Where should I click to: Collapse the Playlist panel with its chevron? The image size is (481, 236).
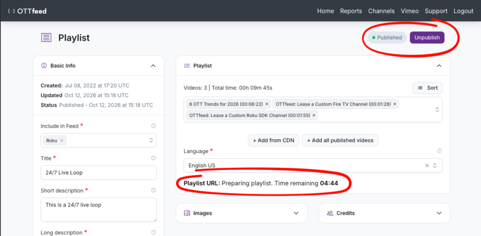[x=439, y=66]
